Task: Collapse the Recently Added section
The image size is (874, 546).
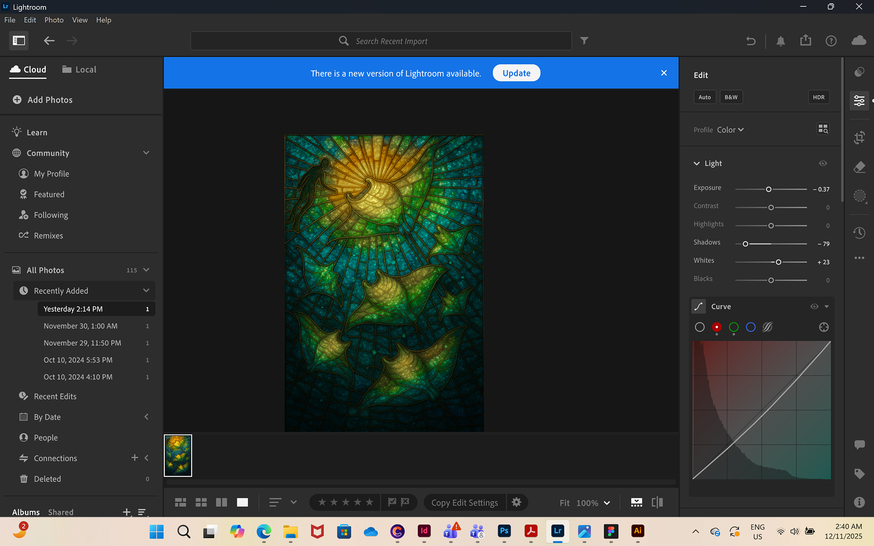Action: (x=146, y=291)
